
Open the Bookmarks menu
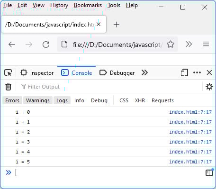pyautogui.click(x=88, y=5)
